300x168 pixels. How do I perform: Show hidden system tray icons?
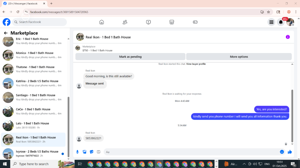[x=244, y=164]
